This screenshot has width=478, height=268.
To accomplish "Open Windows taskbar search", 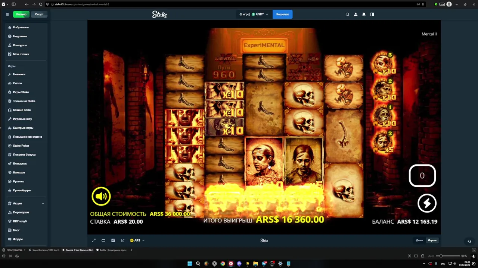I will point(198,264).
